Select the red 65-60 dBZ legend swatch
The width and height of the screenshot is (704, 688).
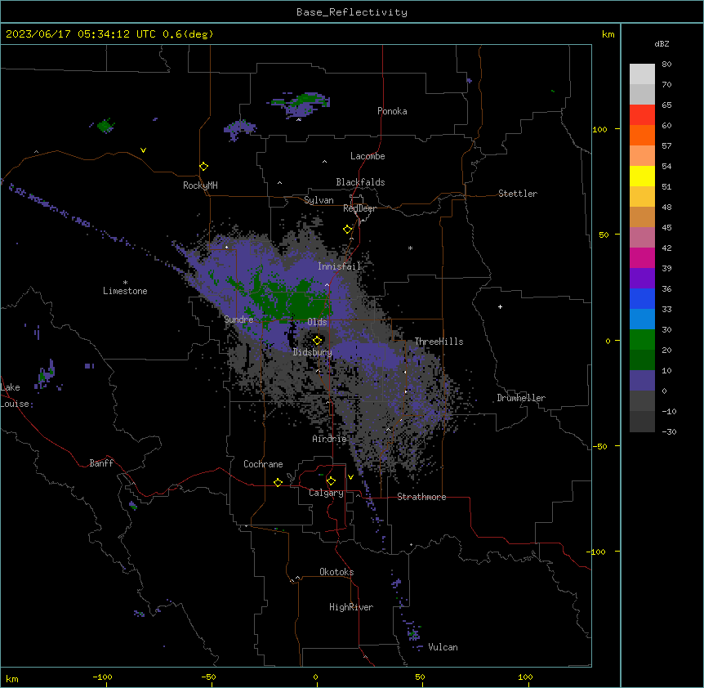[x=642, y=114]
